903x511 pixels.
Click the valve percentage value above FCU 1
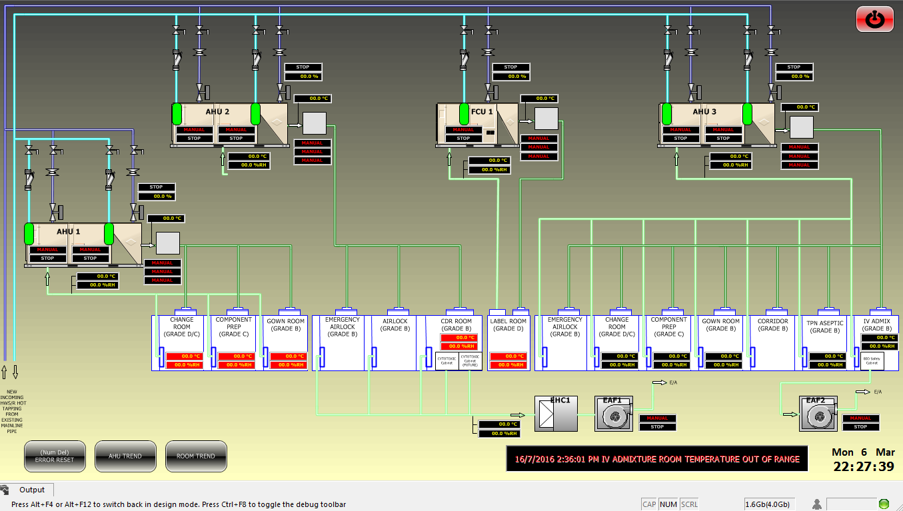point(510,77)
